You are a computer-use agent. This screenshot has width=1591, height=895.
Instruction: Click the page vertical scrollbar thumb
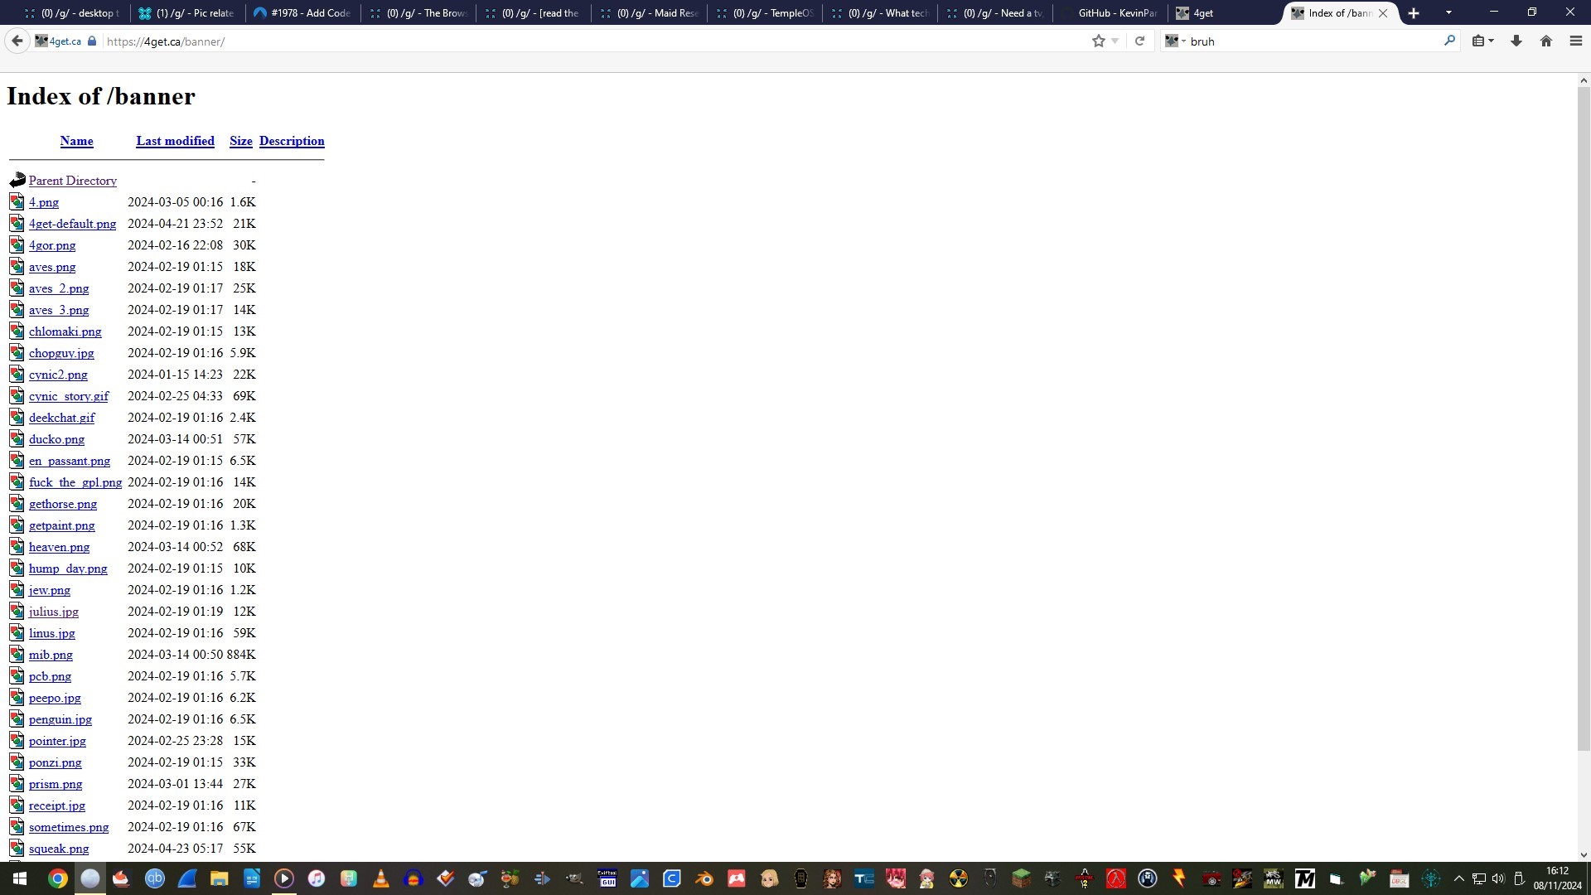[x=1583, y=414]
